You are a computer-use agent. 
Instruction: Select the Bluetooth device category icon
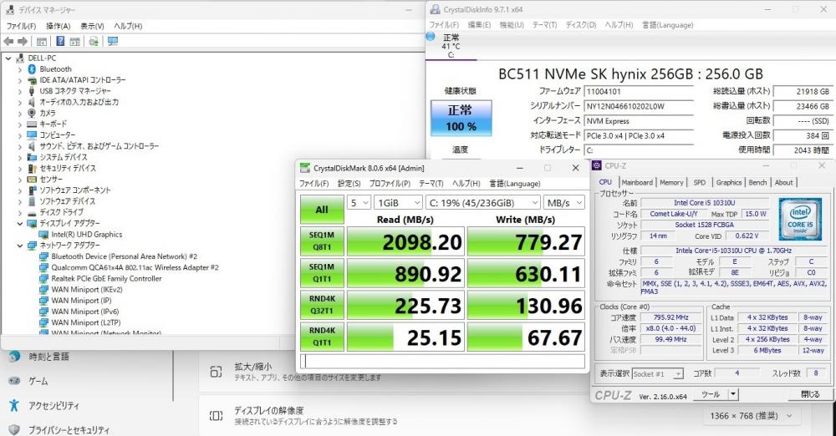point(32,69)
